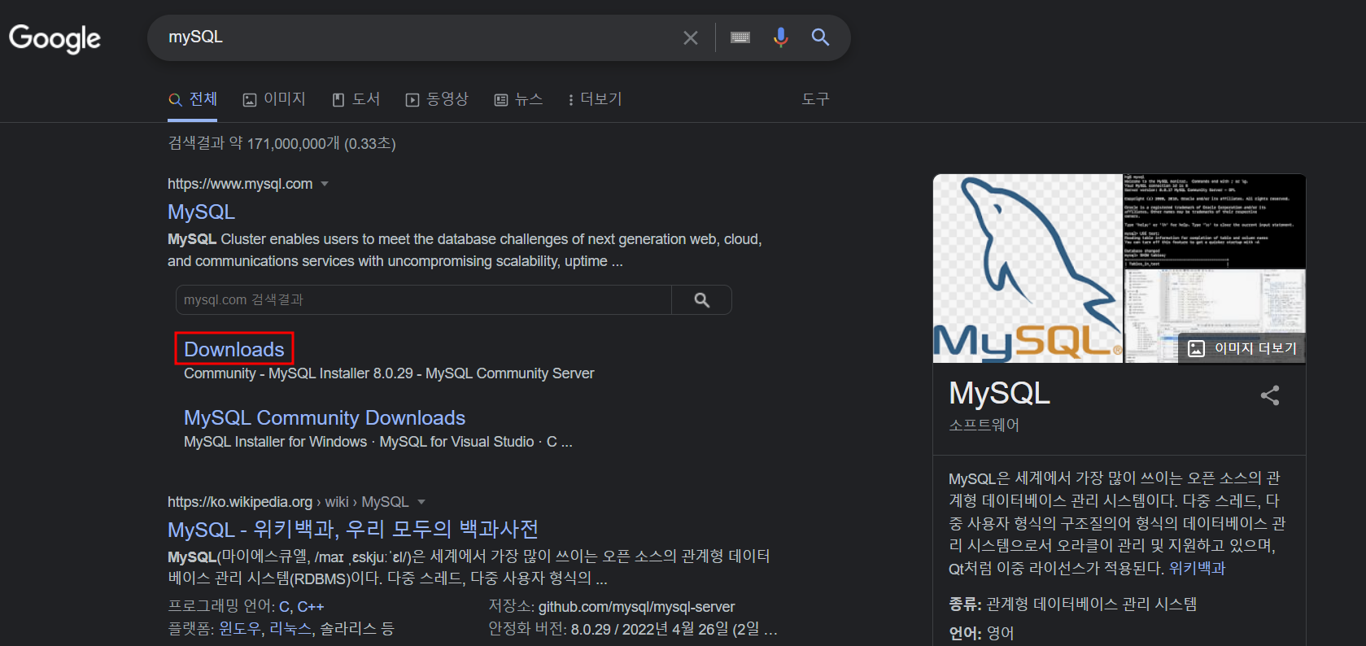
Task: Open the 동영상 tab
Action: coord(438,99)
